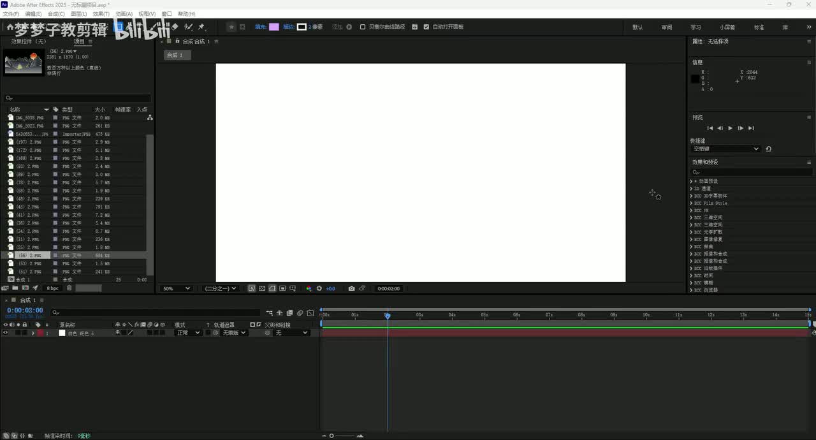
Task: Toggle frame blending switch in timeline
Action: tap(290, 313)
